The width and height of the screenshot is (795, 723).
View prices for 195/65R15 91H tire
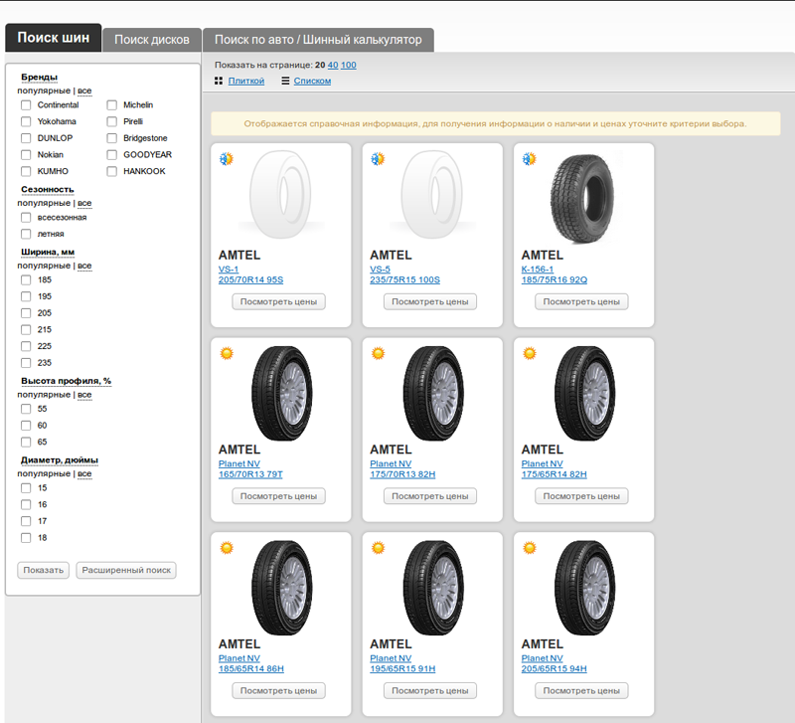coord(430,690)
